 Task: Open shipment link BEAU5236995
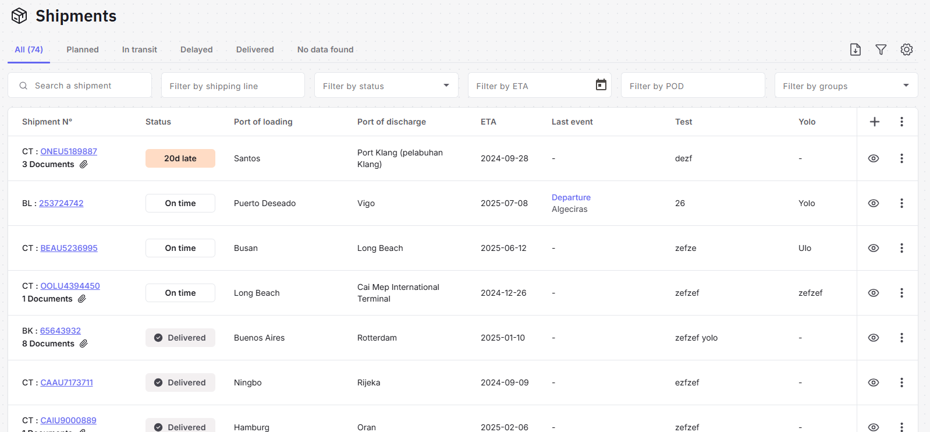click(69, 248)
